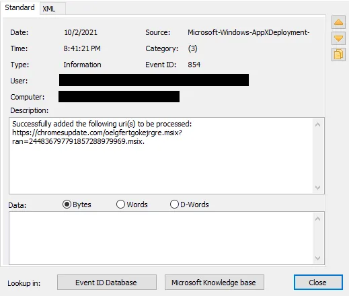The height and width of the screenshot is (296, 349).
Task: Go to next event with down arrow
Action: click(338, 38)
